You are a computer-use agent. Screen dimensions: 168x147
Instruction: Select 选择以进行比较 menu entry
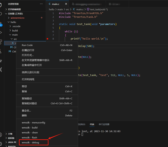pyautogui.click(x=47, y=72)
